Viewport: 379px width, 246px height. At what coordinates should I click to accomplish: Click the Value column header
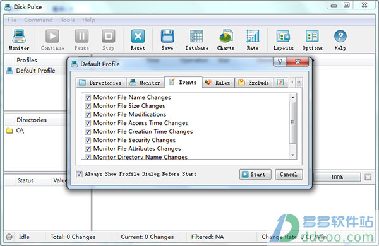(x=59, y=180)
